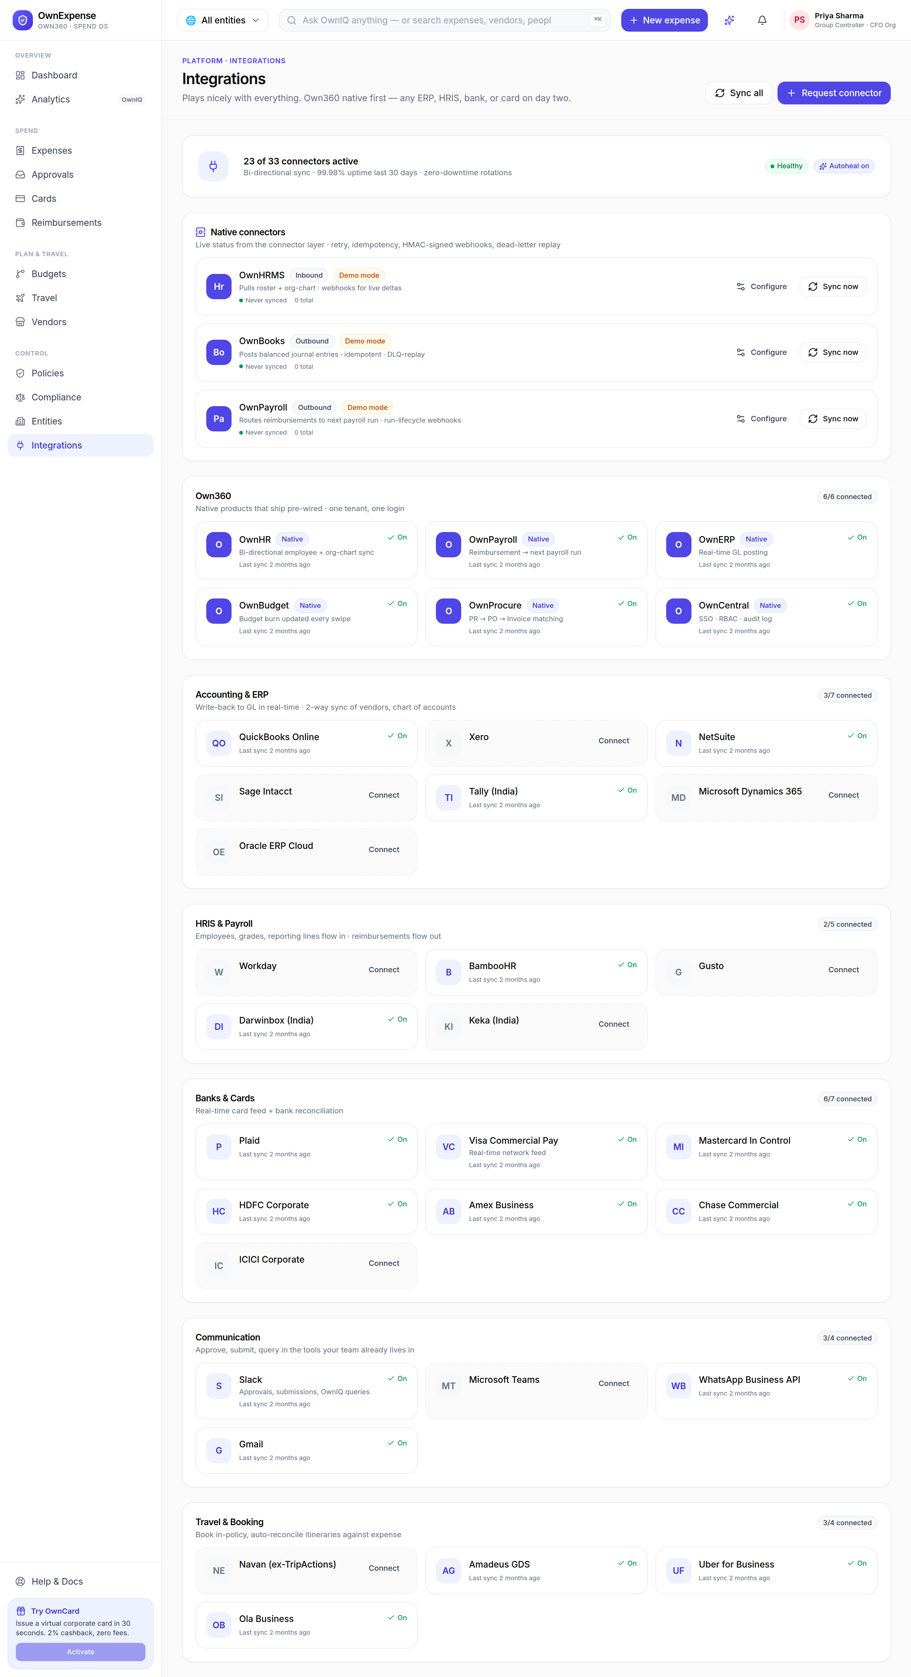Screen dimensions: 911x1677
Task: Click the Healthy status badge
Action: pos(786,166)
